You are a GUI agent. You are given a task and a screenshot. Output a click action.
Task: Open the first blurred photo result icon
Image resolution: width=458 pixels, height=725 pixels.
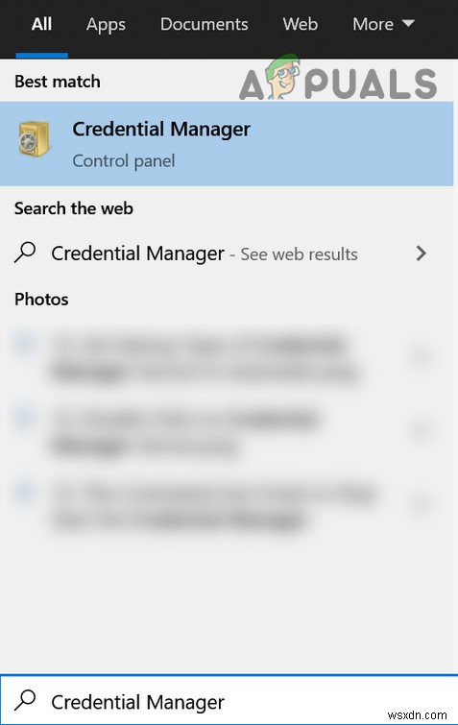(25, 345)
